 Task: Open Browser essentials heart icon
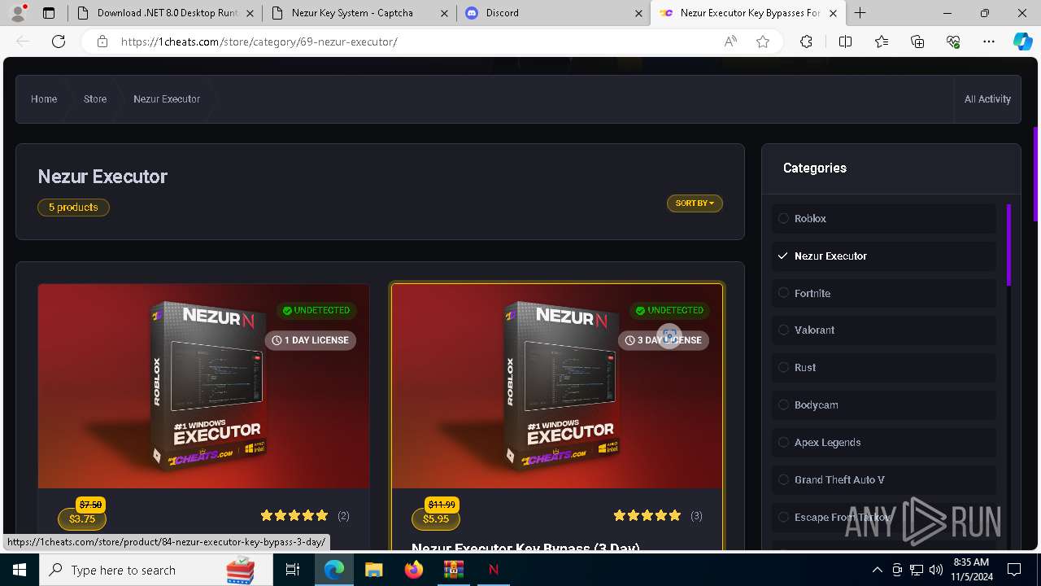(953, 42)
